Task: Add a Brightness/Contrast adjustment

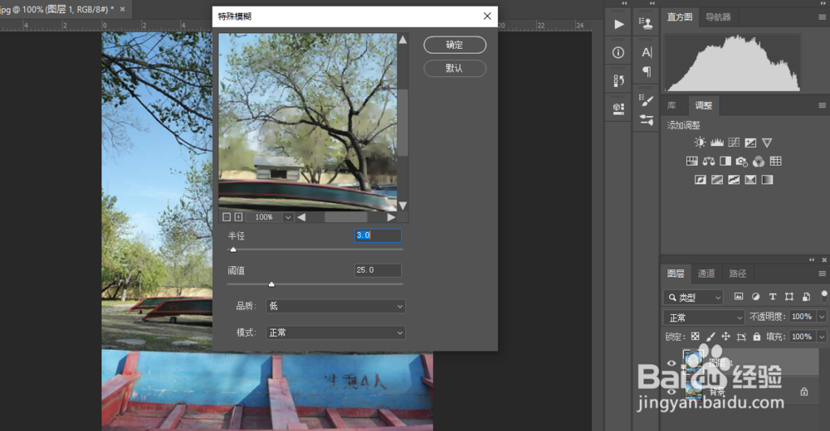Action: (x=700, y=143)
